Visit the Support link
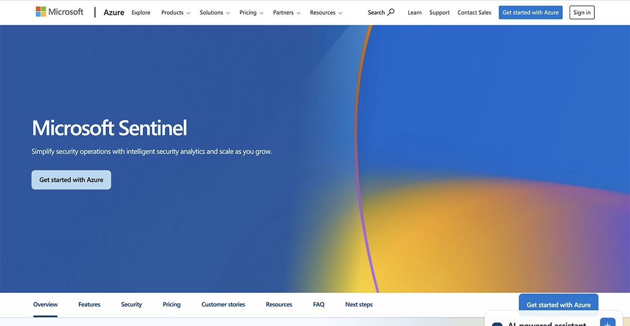This screenshot has width=630, height=326. coord(439,13)
